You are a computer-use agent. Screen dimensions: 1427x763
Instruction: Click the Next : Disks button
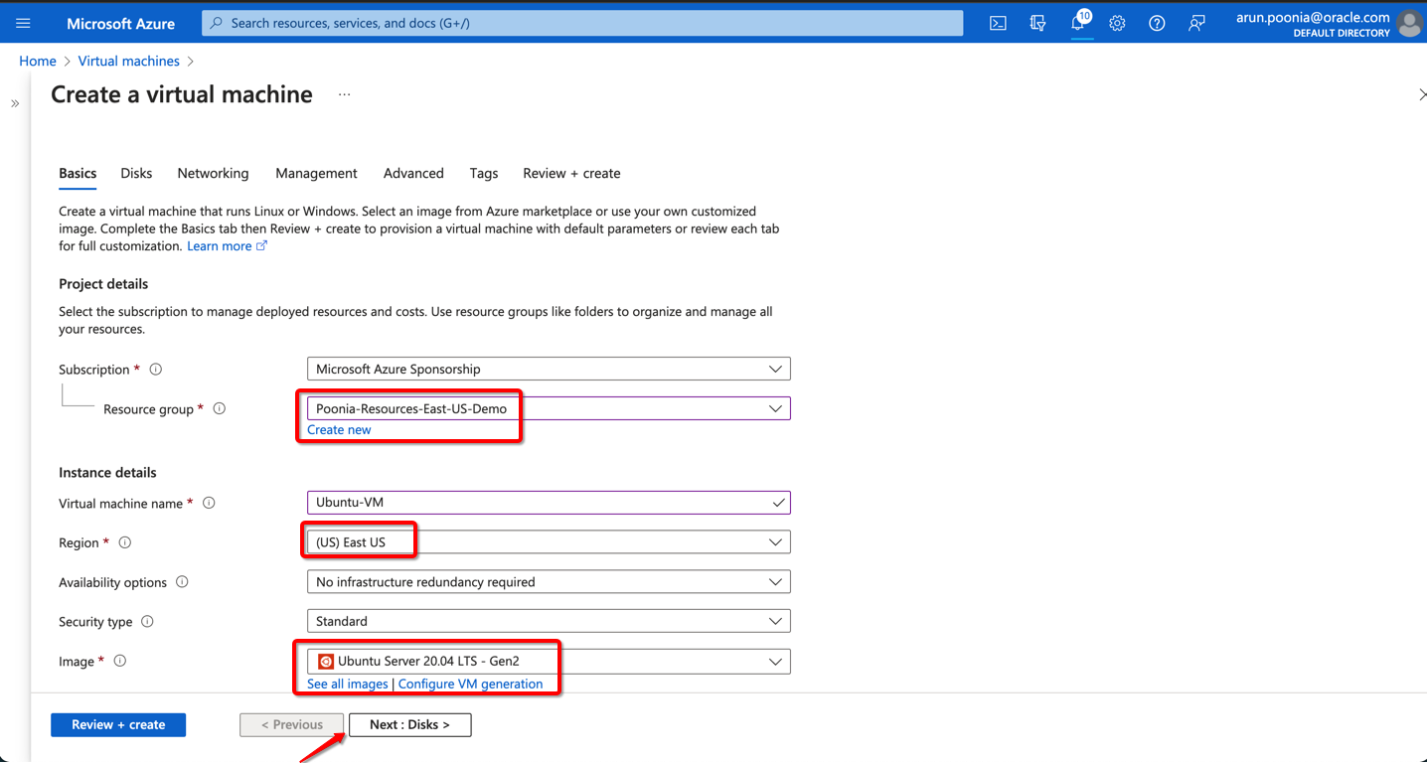[x=409, y=724]
